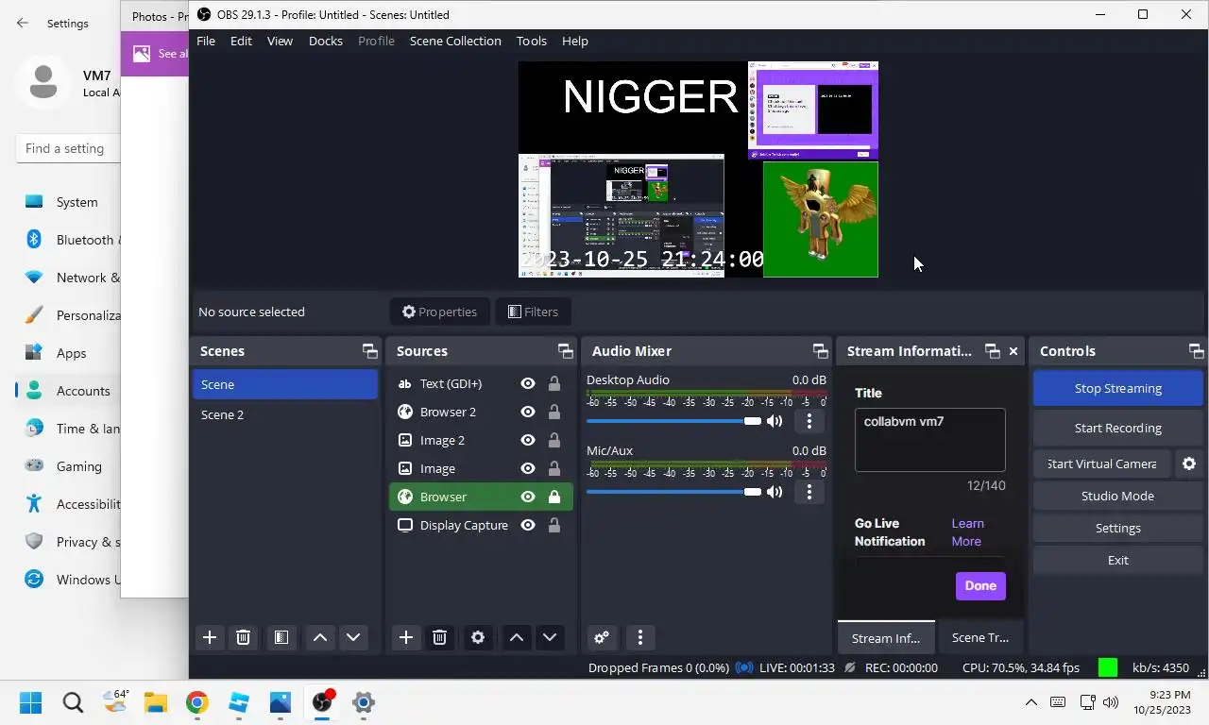Open File Explorer from the taskbar
This screenshot has width=1209, height=725.
point(155,702)
